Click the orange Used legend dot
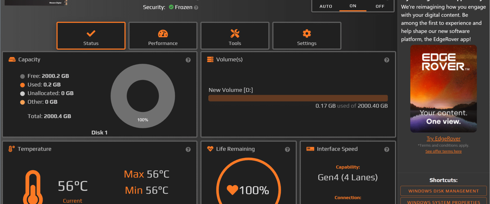Screen dimensions: 490x204 (x=22, y=85)
